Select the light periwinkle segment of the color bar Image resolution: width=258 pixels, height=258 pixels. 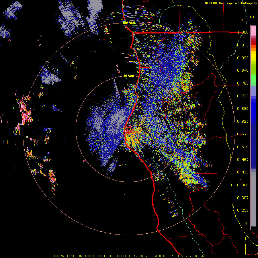pyautogui.click(x=253, y=91)
